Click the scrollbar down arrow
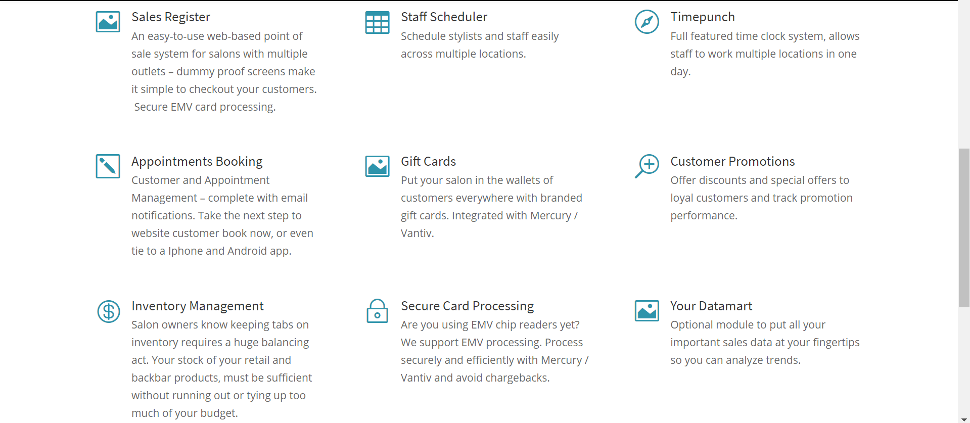The height and width of the screenshot is (423, 970). point(964,419)
